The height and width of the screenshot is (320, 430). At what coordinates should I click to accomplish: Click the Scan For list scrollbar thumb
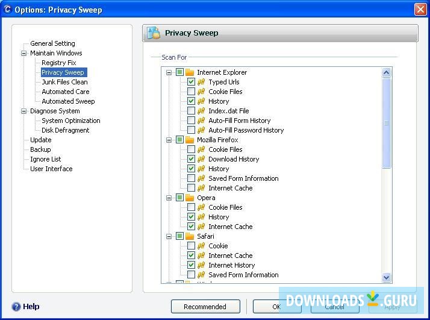[x=387, y=123]
